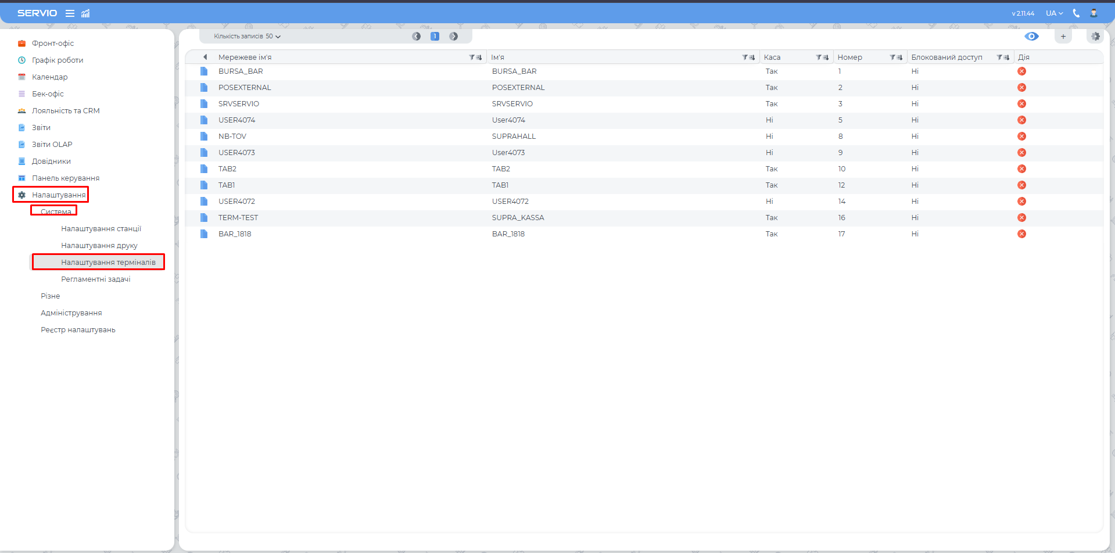Click the red delete icon for TAB2
The width and height of the screenshot is (1115, 553).
point(1021,169)
